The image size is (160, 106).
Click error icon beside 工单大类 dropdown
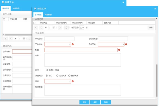click(x=73, y=44)
